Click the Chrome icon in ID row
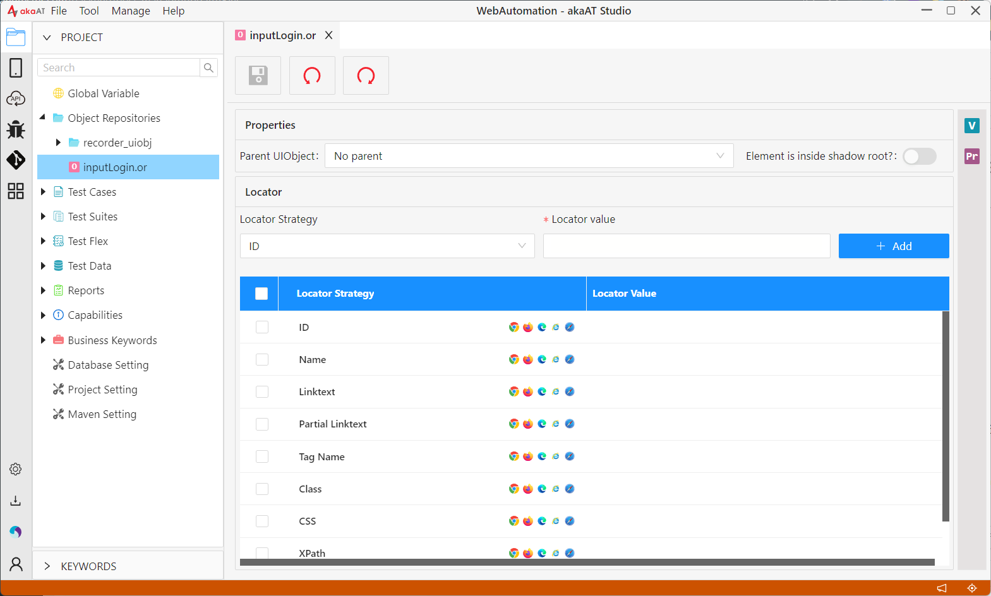Image resolution: width=991 pixels, height=596 pixels. [514, 327]
